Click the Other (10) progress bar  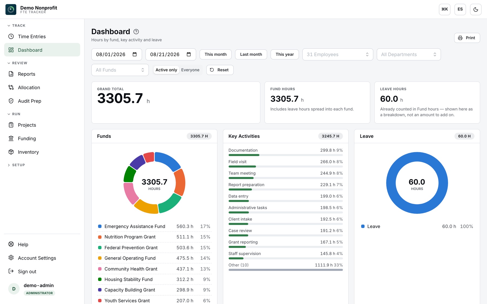(x=285, y=270)
